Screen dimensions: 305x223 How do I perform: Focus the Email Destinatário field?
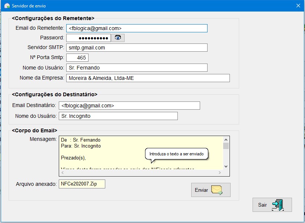(129, 106)
